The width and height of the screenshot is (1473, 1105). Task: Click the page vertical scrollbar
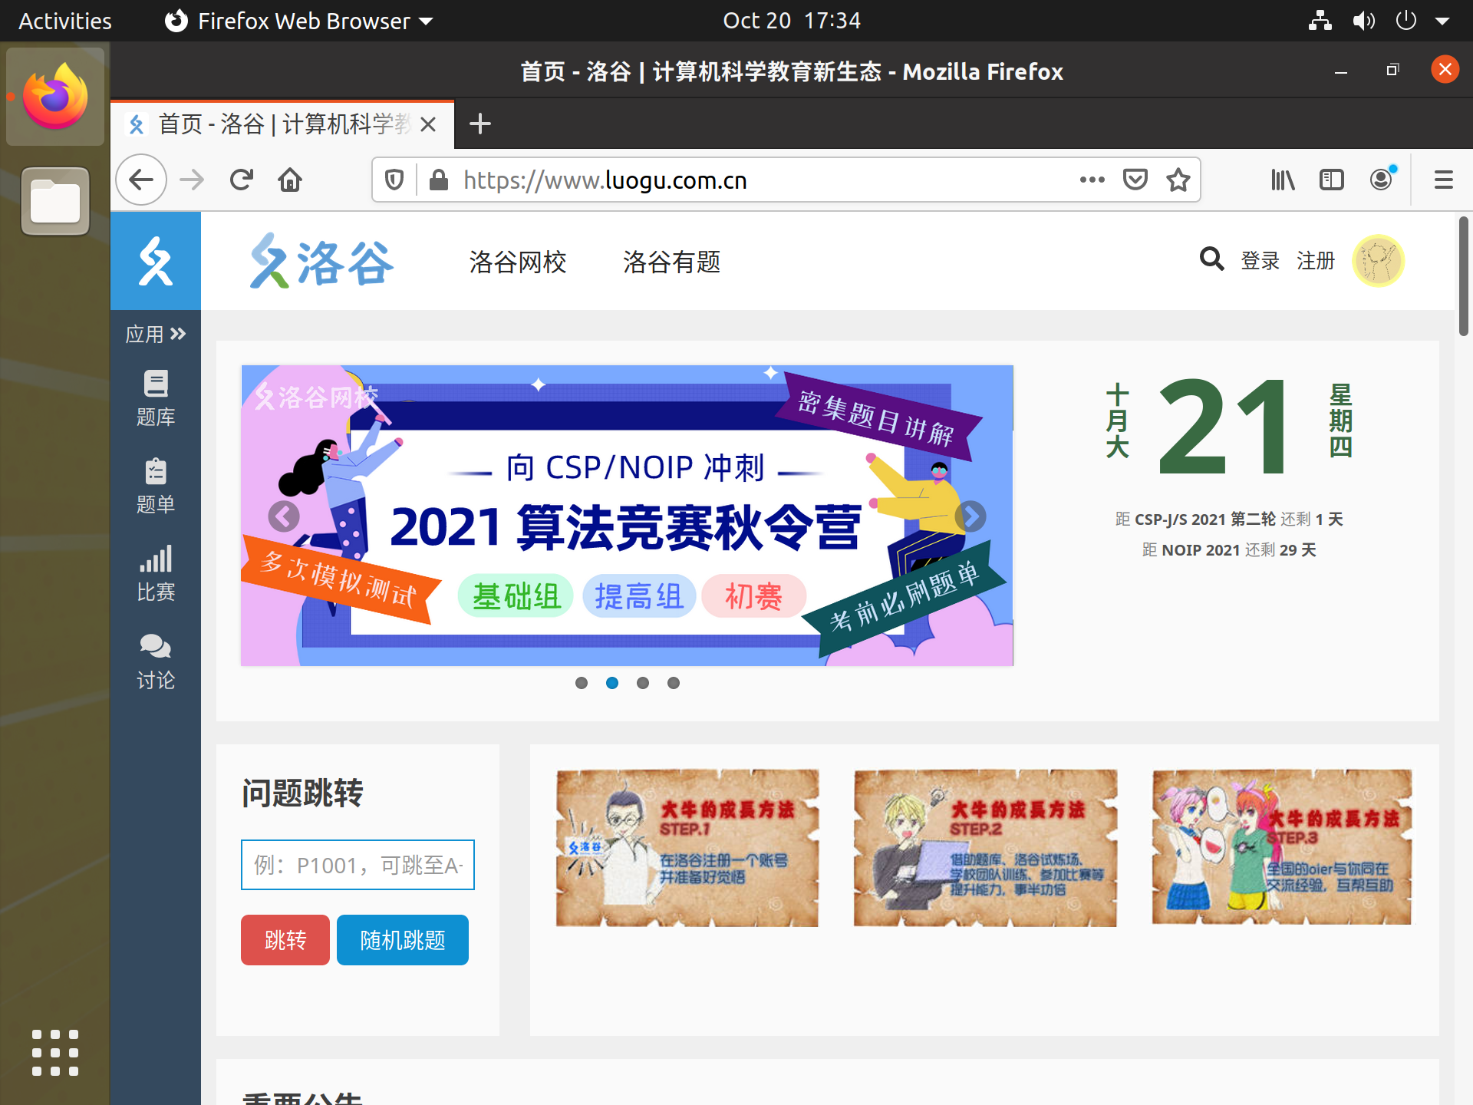1464,276
